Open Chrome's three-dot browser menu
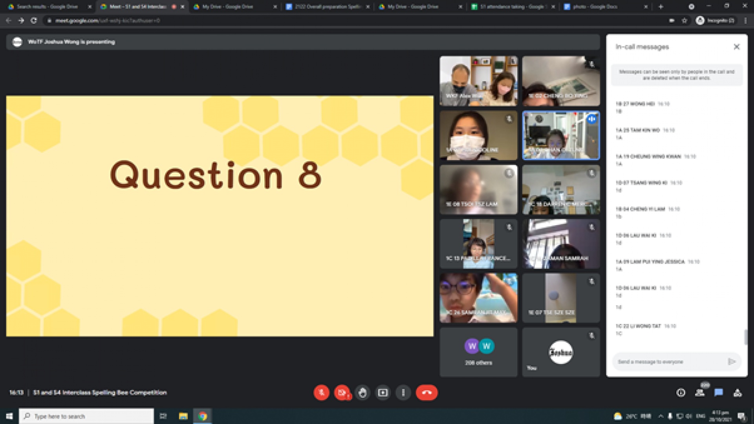The height and width of the screenshot is (424, 754). click(745, 20)
